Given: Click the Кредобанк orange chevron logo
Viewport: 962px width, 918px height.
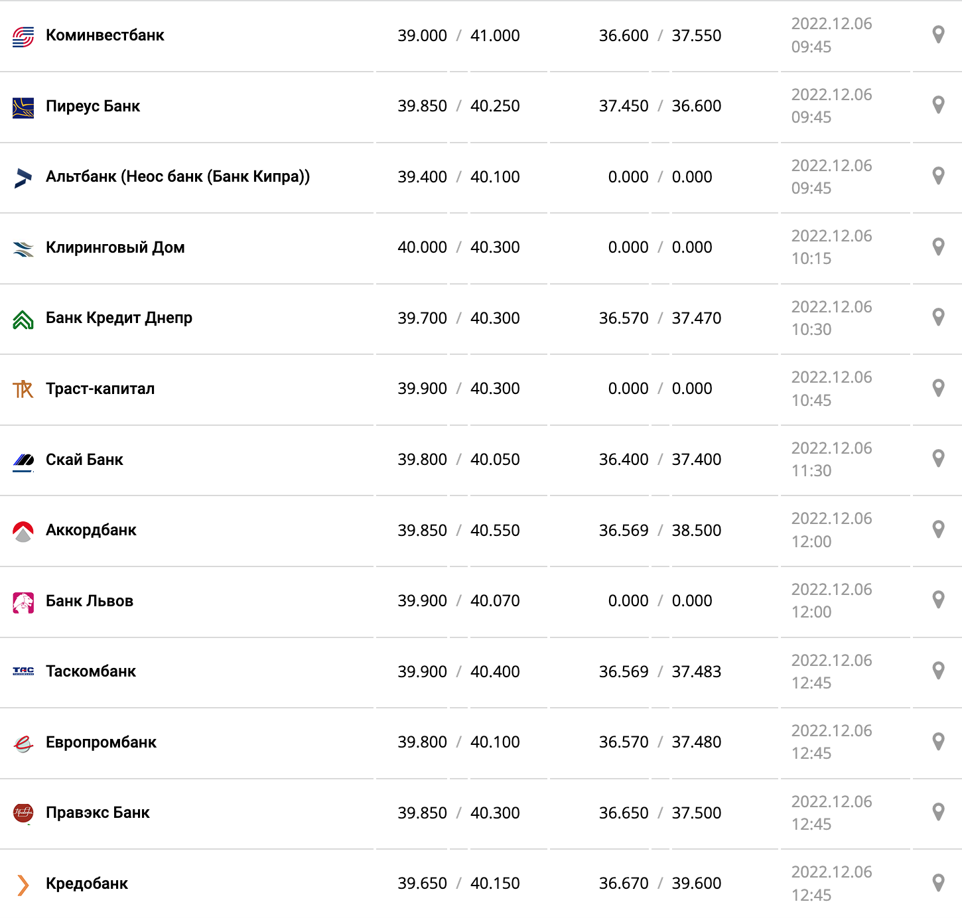Looking at the screenshot, I should [23, 885].
